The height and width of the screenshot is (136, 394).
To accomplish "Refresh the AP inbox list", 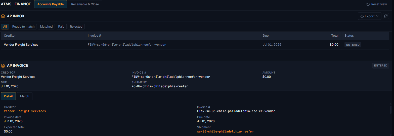I will click(x=386, y=16).
